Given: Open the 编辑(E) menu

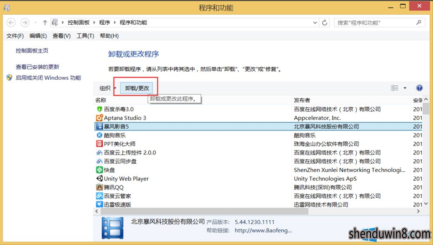Looking at the screenshot, I should 38,36.
